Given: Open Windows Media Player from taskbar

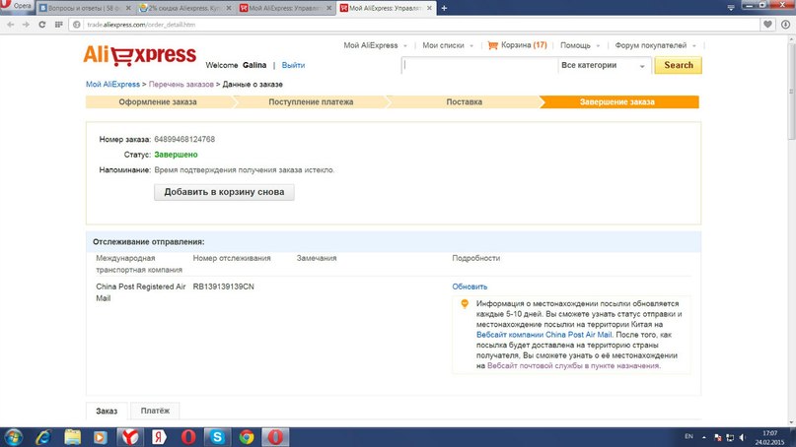Looking at the screenshot, I should pyautogui.click(x=100, y=437).
